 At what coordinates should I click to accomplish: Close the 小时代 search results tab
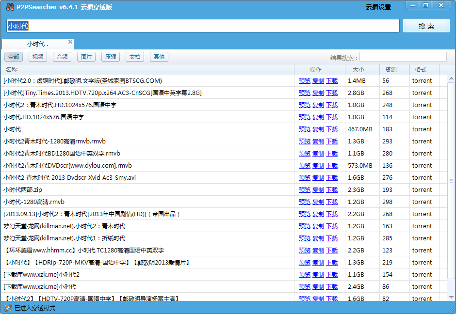click(70, 42)
